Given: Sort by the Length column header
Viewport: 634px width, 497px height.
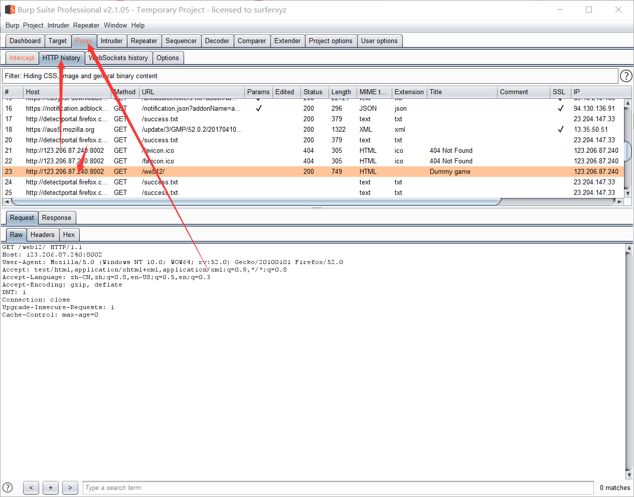Looking at the screenshot, I should click(x=343, y=92).
